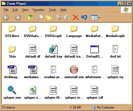Click the red Delete toolbar icon

click(x=76, y=18)
